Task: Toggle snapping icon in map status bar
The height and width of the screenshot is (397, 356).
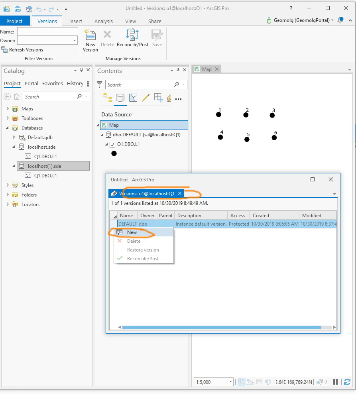Action: tap(242, 382)
